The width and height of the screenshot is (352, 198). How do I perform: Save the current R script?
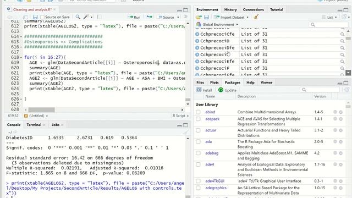click(x=35, y=17)
